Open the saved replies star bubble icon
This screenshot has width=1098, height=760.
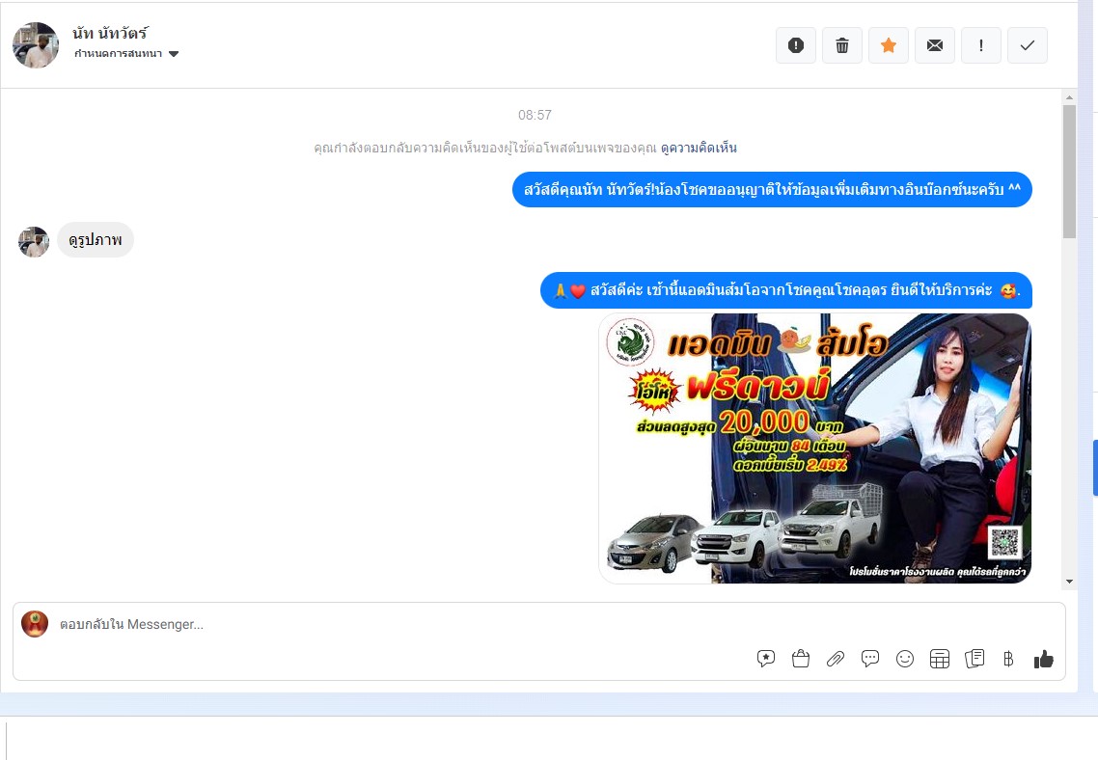tap(766, 659)
